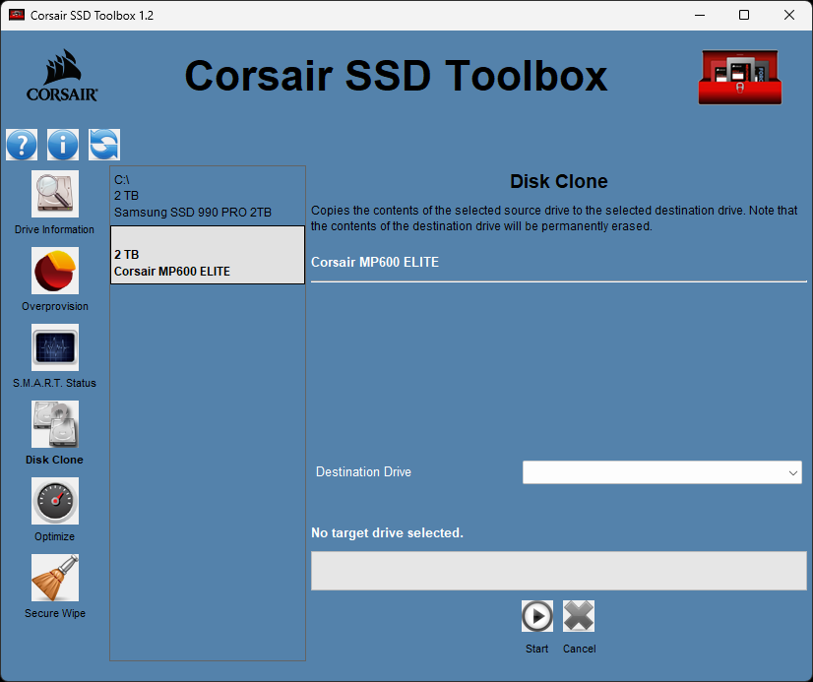Open the About info icon
The height and width of the screenshot is (682, 813).
[62, 144]
